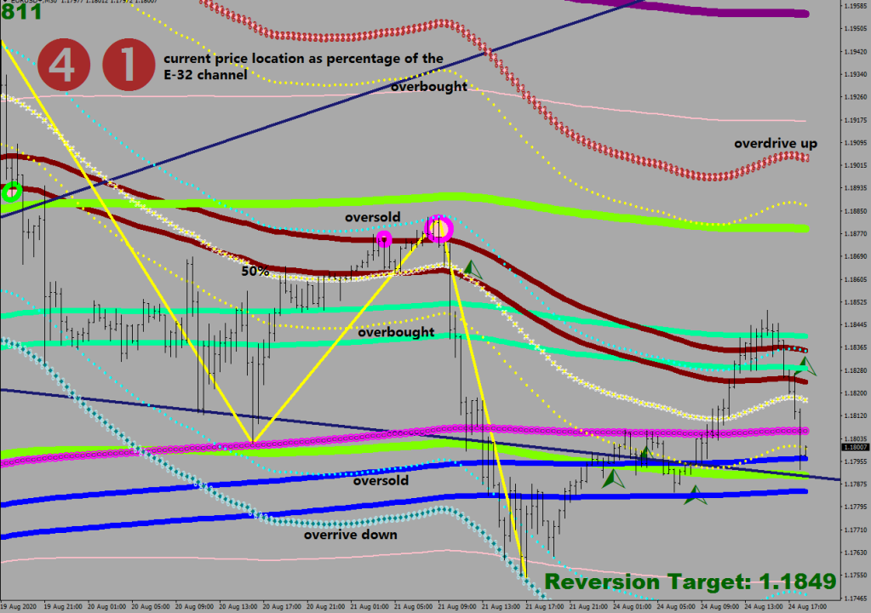Select the small magenta circle marker below oversold

[x=384, y=239]
